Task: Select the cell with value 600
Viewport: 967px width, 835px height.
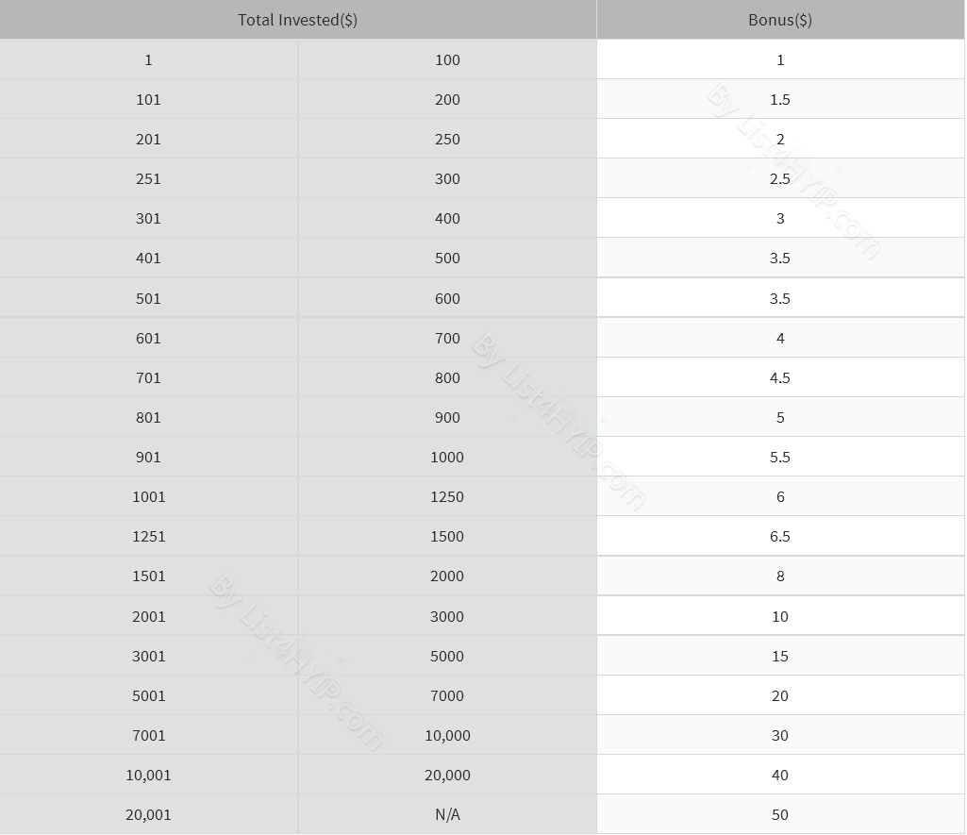Action: click(447, 298)
